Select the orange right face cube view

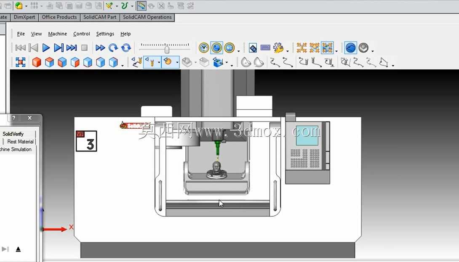(x=75, y=62)
